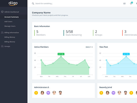This screenshot has width=137, height=103.
Task: Click the New Post card title
Action: click(x=104, y=47)
